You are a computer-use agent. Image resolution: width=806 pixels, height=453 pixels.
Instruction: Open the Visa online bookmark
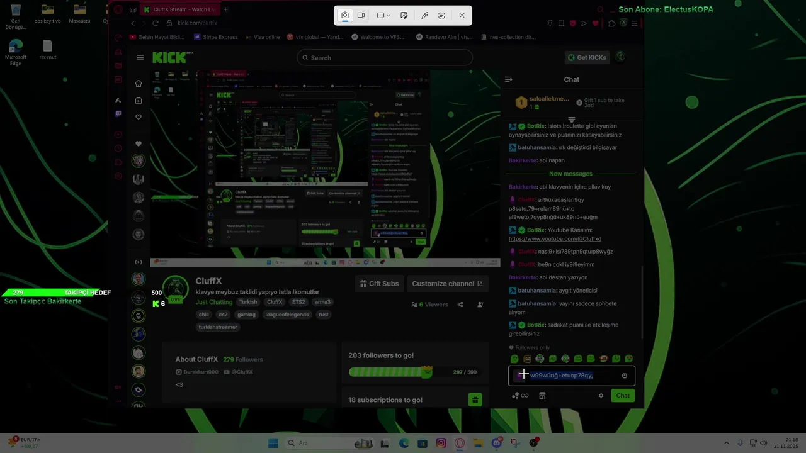tap(263, 37)
